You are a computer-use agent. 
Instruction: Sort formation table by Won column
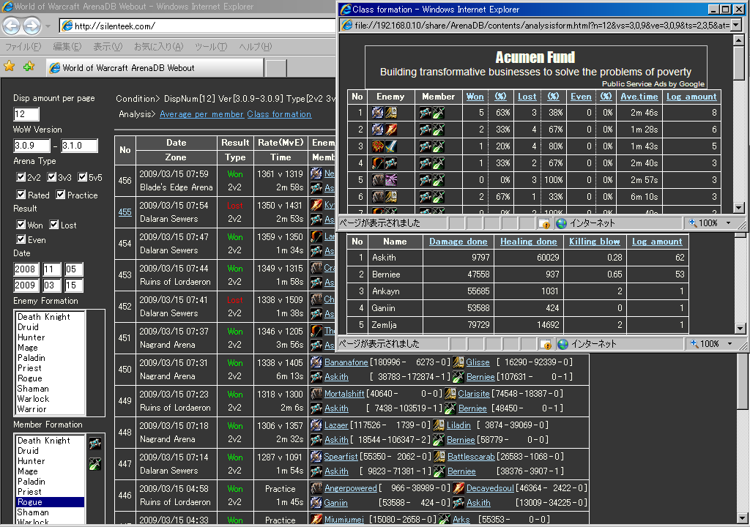coord(475,96)
